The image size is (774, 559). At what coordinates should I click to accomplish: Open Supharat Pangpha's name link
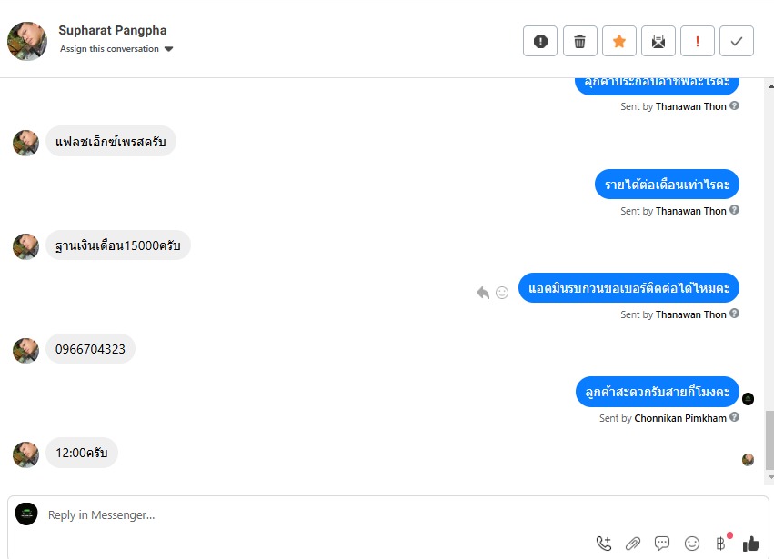(x=113, y=30)
